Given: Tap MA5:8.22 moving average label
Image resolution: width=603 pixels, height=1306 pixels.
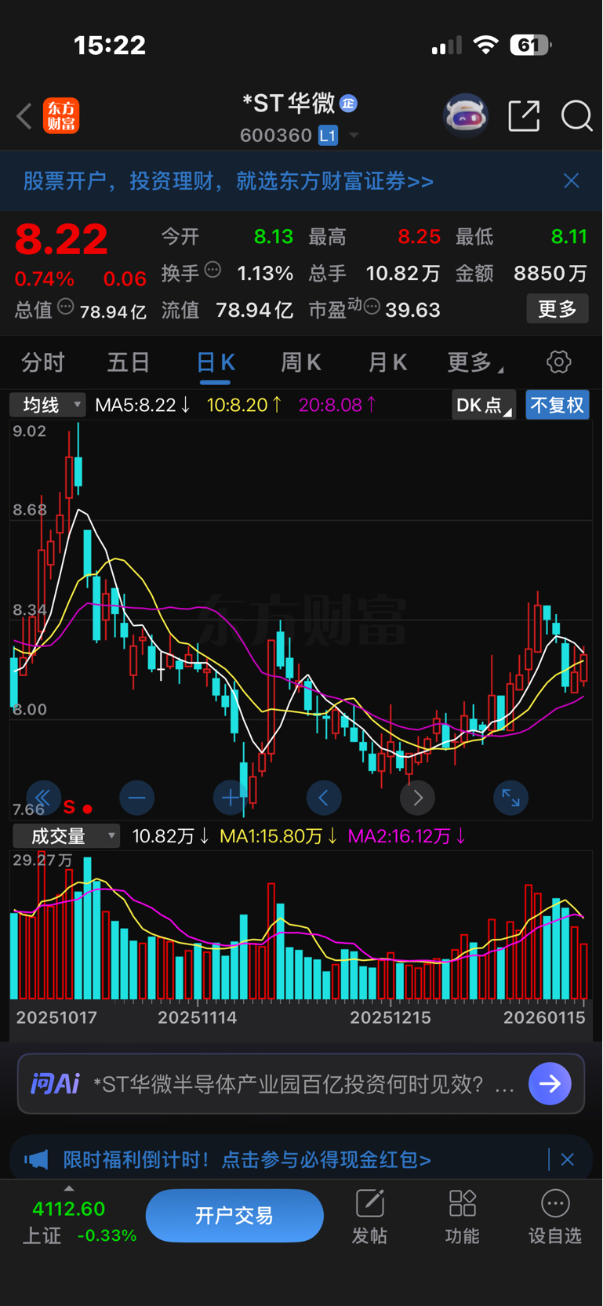Looking at the screenshot, I should click(142, 405).
